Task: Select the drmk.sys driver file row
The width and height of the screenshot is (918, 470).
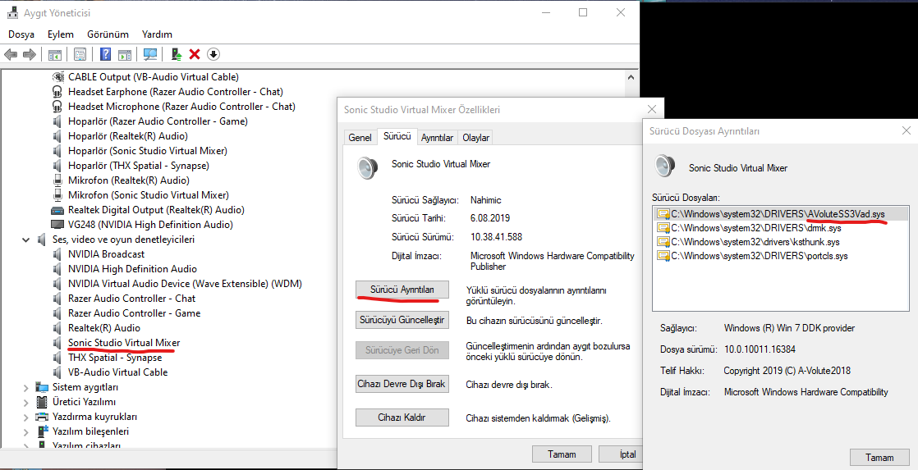Action: [x=780, y=228]
